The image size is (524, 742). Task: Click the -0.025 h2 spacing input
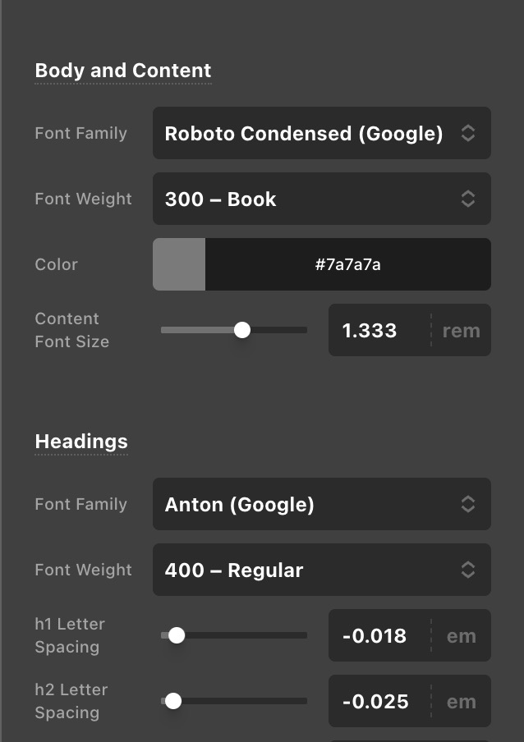375,701
